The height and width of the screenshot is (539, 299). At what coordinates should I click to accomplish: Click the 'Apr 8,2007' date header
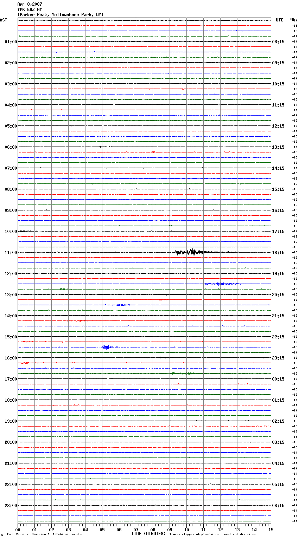point(30,4)
